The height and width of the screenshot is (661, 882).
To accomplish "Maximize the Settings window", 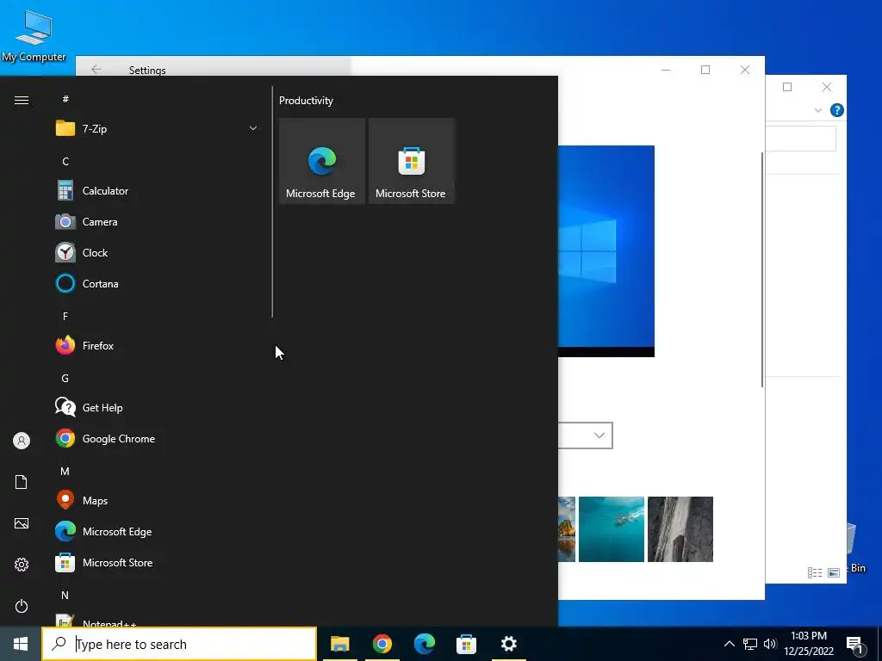I will click(x=705, y=70).
